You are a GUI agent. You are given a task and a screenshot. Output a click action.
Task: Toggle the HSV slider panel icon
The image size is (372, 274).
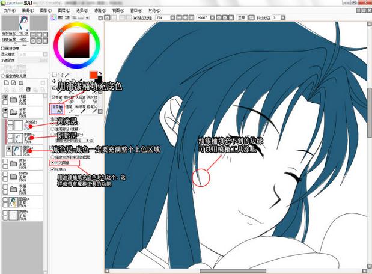(x=67, y=17)
